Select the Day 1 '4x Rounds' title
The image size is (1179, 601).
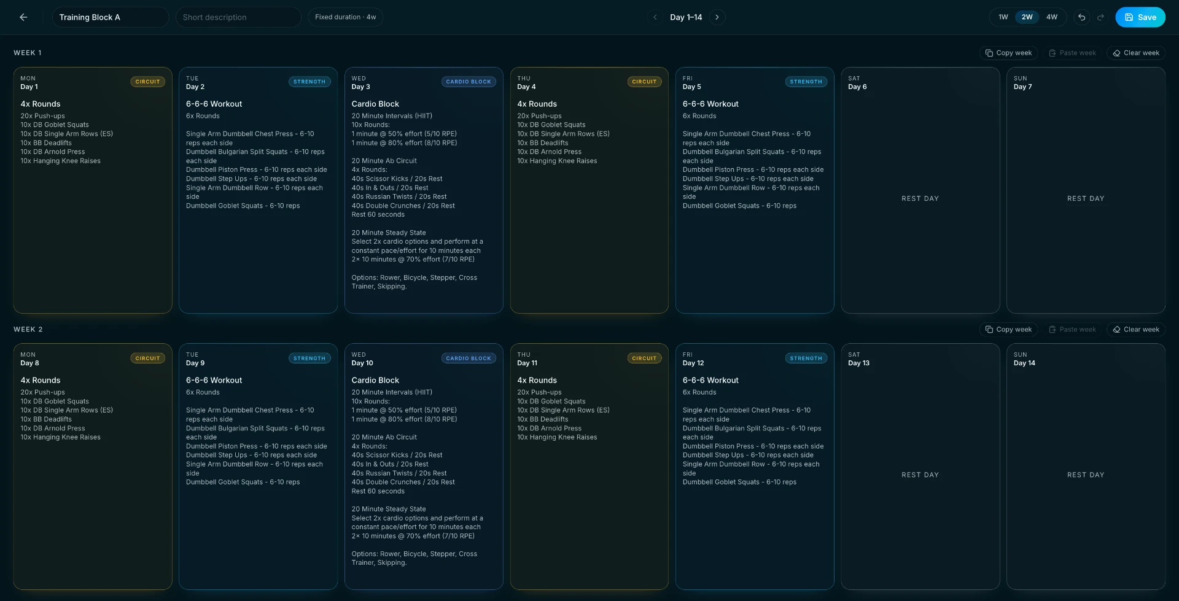click(41, 104)
